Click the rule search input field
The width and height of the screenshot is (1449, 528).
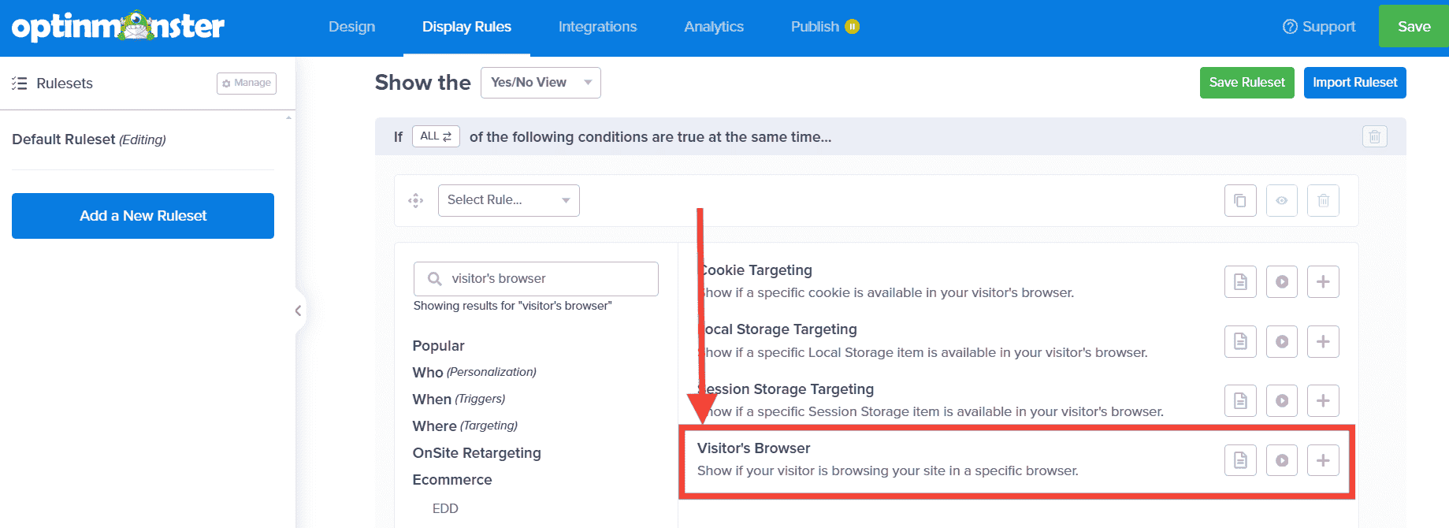tap(544, 279)
